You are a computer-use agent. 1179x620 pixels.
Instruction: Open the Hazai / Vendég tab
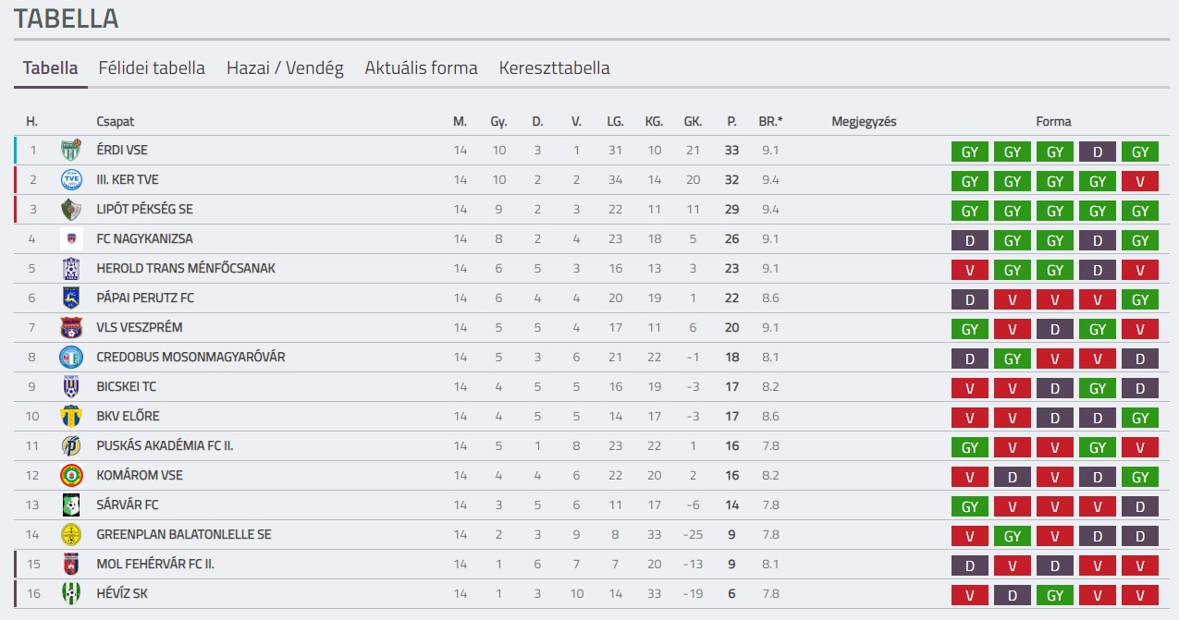pyautogui.click(x=285, y=68)
